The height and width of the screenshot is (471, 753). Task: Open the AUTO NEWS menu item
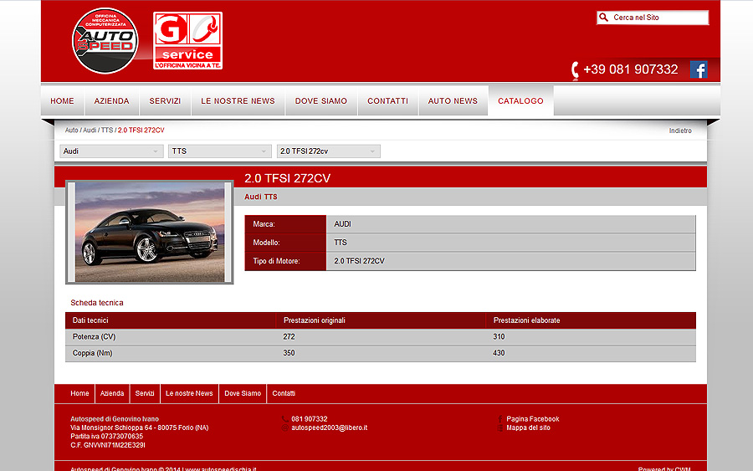coord(453,101)
